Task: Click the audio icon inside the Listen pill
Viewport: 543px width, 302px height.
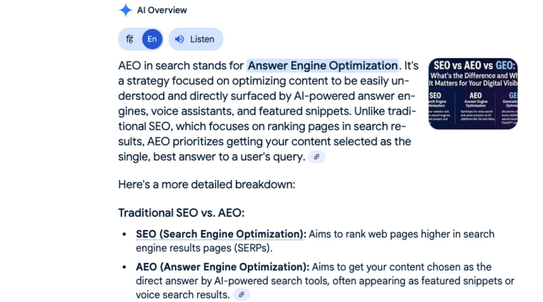Action: [179, 39]
